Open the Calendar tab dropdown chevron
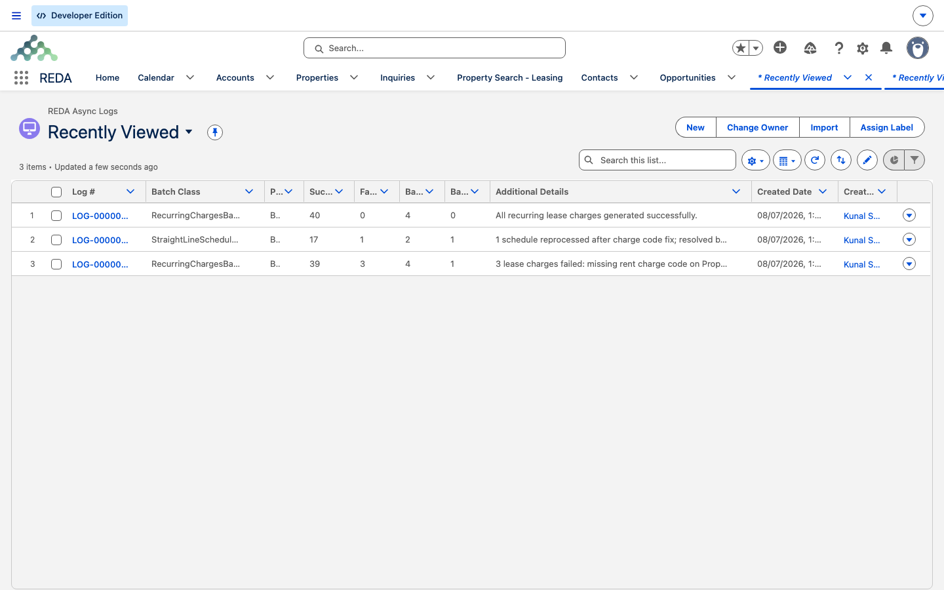 coord(190,77)
